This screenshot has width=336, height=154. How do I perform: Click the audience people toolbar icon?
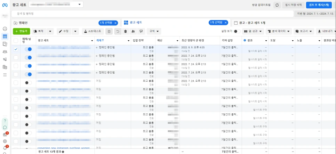click(x=133, y=31)
